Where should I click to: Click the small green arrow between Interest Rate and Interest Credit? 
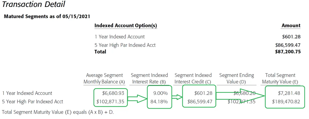[176, 97]
